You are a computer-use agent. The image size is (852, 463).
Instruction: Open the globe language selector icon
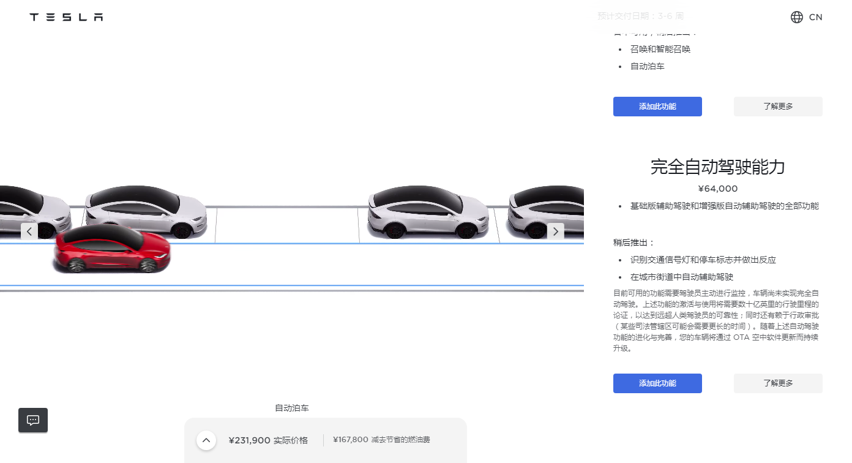pyautogui.click(x=796, y=17)
